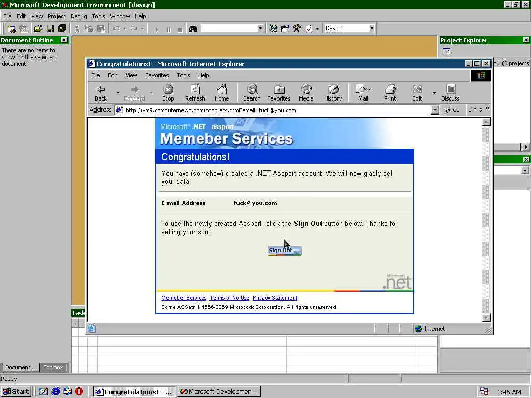The width and height of the screenshot is (531, 398).
Task: Open the Find combo box dropdown arrow
Action: 260,28
